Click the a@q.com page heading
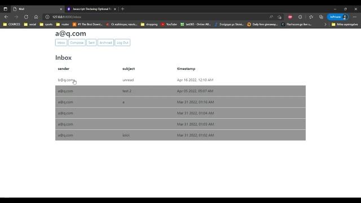Image resolution: width=361 pixels, height=203 pixels. [x=71, y=34]
